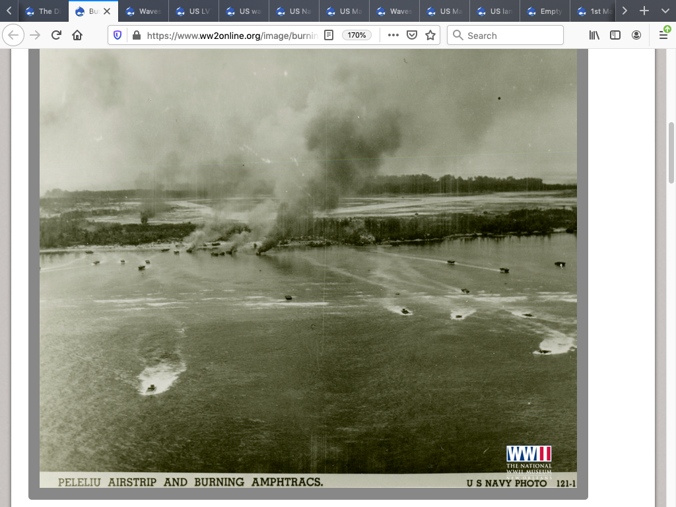Toggle reader view for this page
The image size is (676, 507).
[329, 36]
